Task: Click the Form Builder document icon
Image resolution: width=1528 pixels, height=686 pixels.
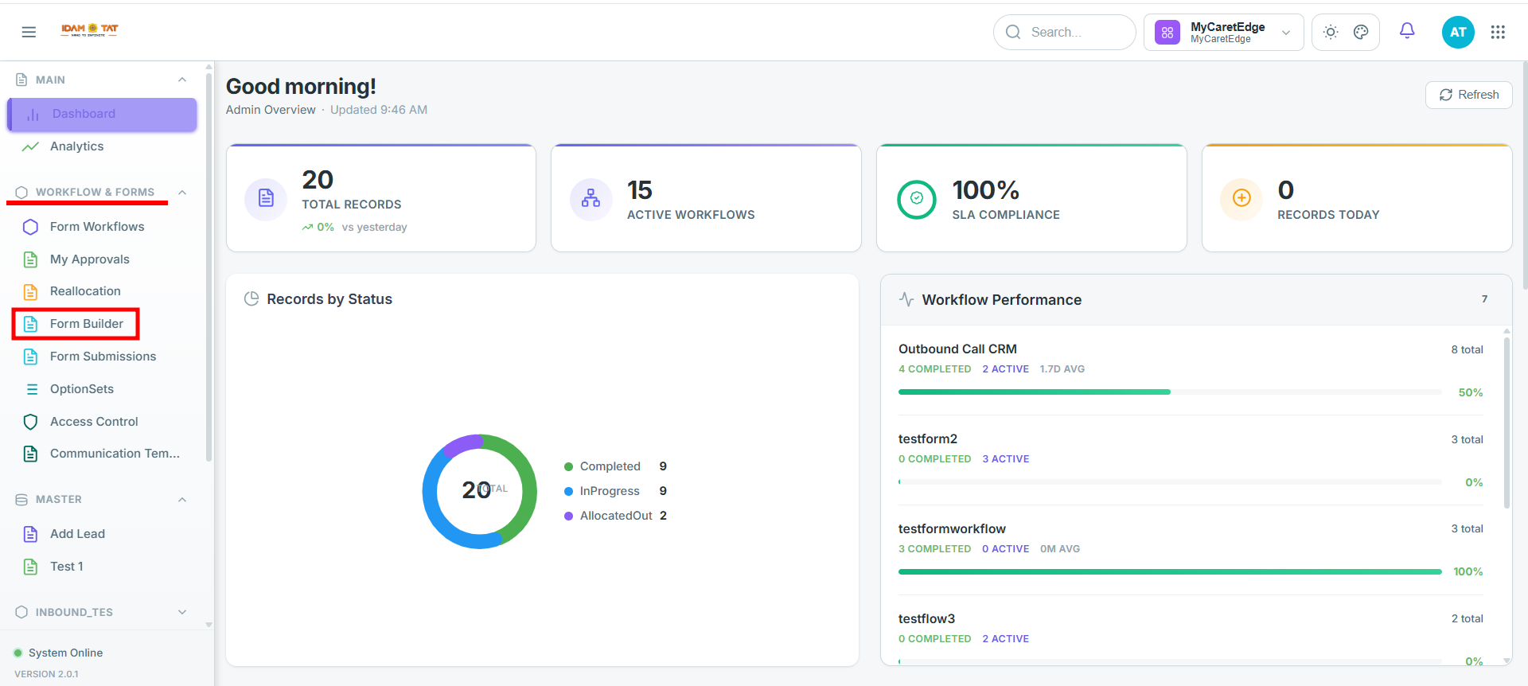Action: pos(30,324)
